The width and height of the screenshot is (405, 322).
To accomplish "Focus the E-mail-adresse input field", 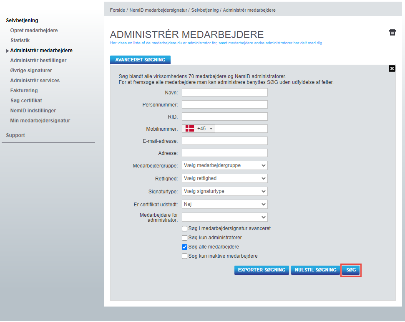I will point(224,141).
